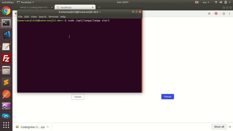Open the Wi-Fi network indicator
This screenshot has height=131, width=233.
pyautogui.click(x=216, y=2)
